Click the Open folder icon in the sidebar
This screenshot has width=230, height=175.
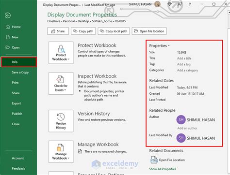pyautogui.click(x=8, y=47)
